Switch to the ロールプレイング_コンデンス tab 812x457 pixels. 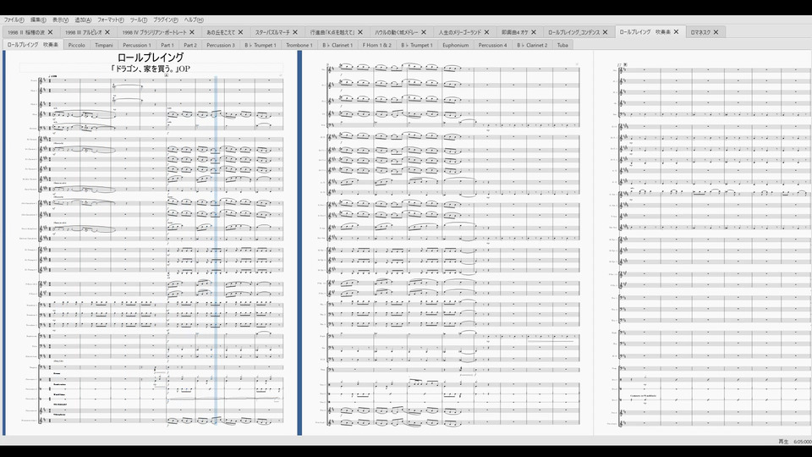coord(573,32)
